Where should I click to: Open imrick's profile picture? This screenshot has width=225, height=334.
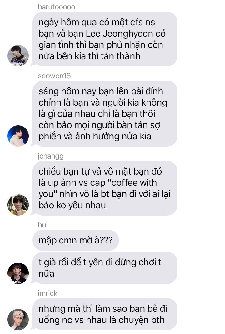[x=18, y=319]
